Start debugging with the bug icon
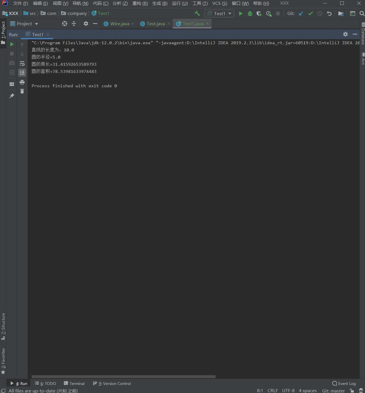The image size is (365, 393). click(x=250, y=13)
